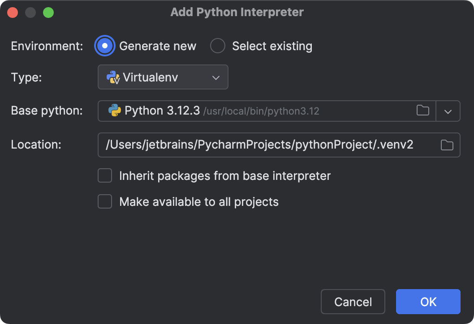This screenshot has height=324, width=474.
Task: Browse for base python with folder icon
Action: (422, 111)
